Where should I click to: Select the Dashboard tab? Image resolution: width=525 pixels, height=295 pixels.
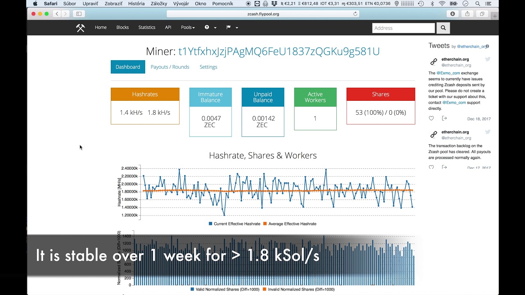tap(128, 67)
